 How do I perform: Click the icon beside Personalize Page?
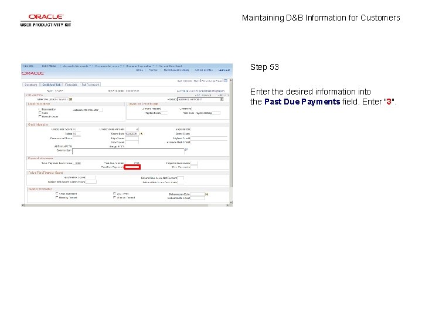click(x=226, y=80)
